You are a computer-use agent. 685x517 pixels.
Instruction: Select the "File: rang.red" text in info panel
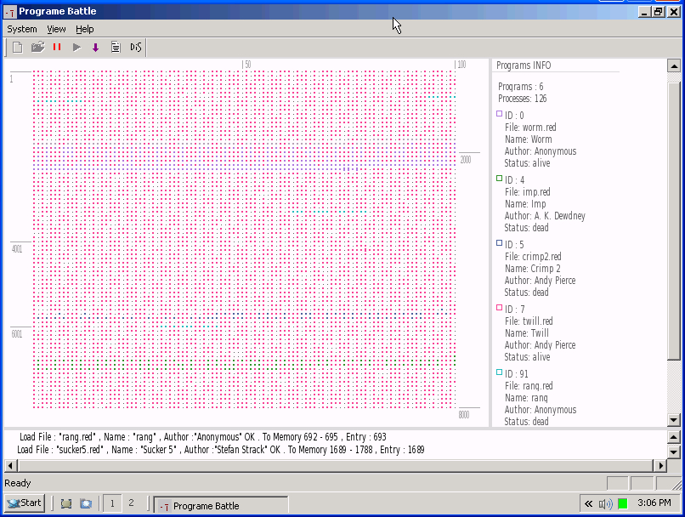coord(529,386)
